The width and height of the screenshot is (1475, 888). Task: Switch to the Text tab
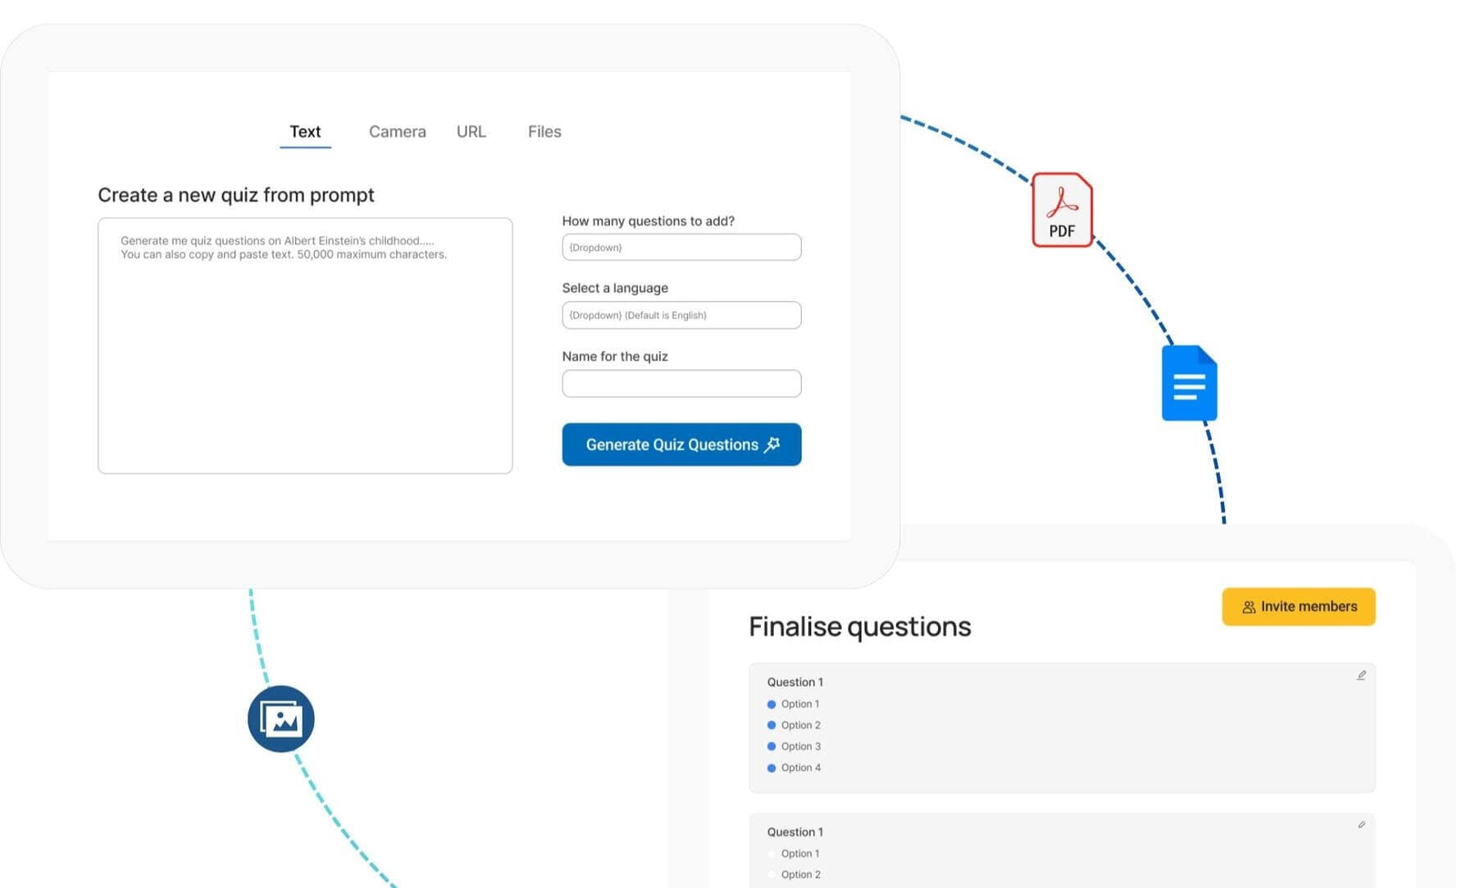(305, 132)
